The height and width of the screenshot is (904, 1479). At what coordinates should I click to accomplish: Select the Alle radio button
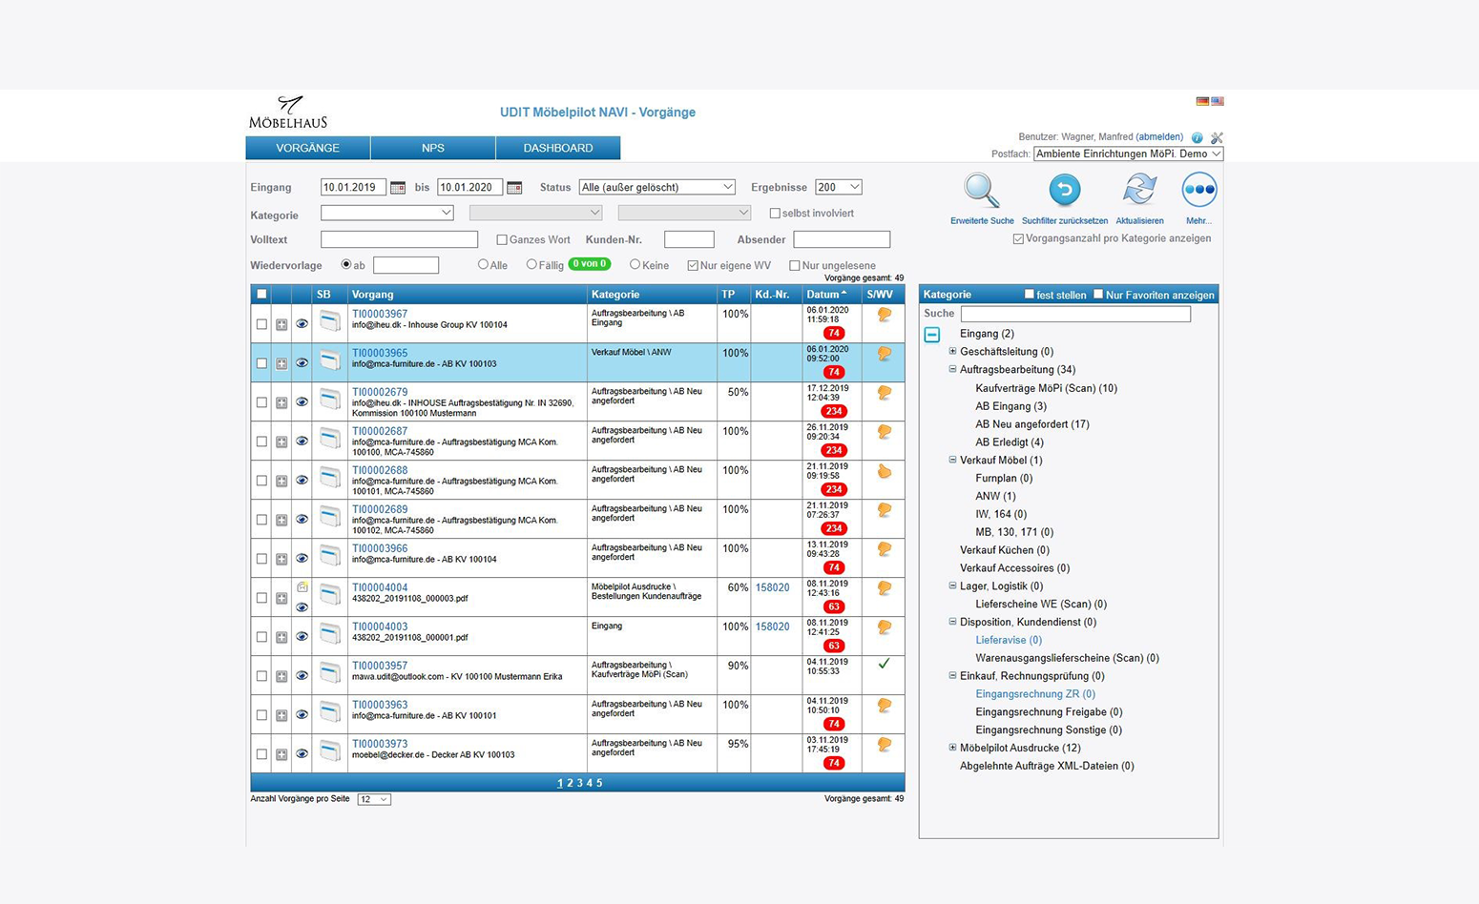pos(483,264)
